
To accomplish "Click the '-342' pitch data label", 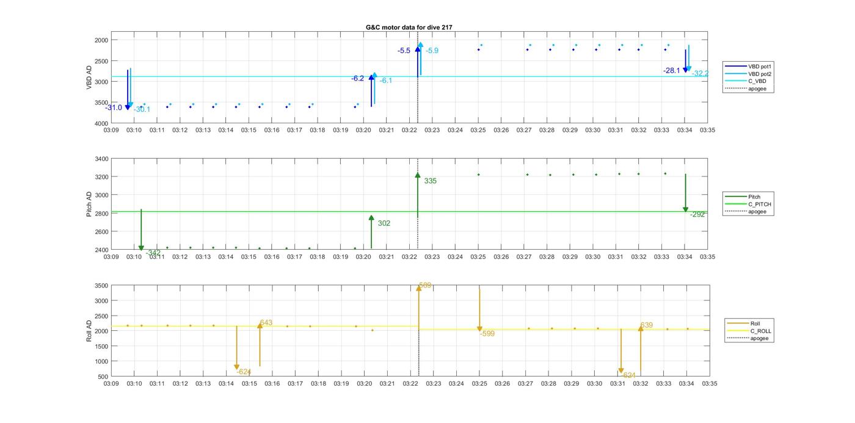I will [153, 253].
